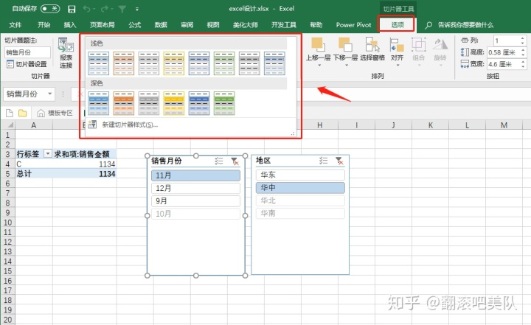Screen dimensions: 531x325
Task: Select 华中 in the 地区 slicer
Action: click(x=300, y=187)
